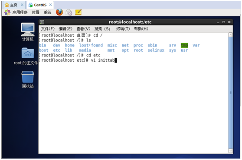The width and height of the screenshot is (242, 160).
Task: Close the CentOS tab
Action: coord(50,5)
